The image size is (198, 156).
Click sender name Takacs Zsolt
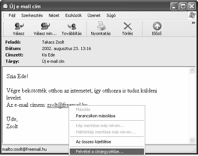coord(53,42)
